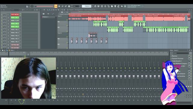Click the Fruity Reeverb 2 effect slot name
Viewport: 193px width, 109px height.
pos(177,61)
